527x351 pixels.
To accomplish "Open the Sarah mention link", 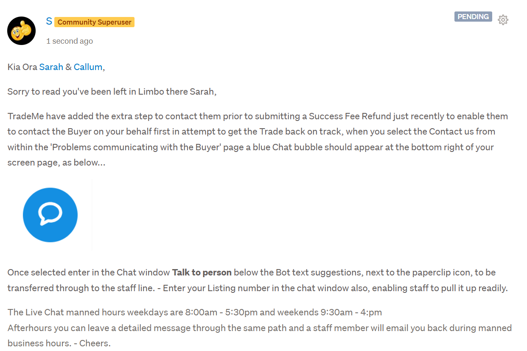I will tap(51, 67).
